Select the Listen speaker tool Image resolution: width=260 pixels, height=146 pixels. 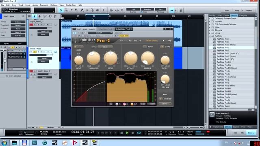[x=97, y=10]
